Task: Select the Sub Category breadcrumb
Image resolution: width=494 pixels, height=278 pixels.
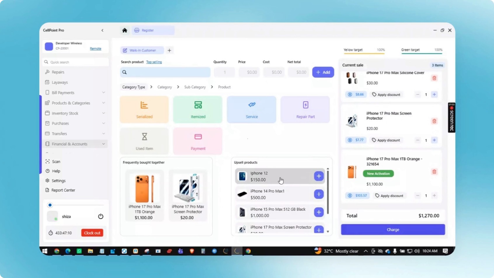Action: (x=195, y=87)
